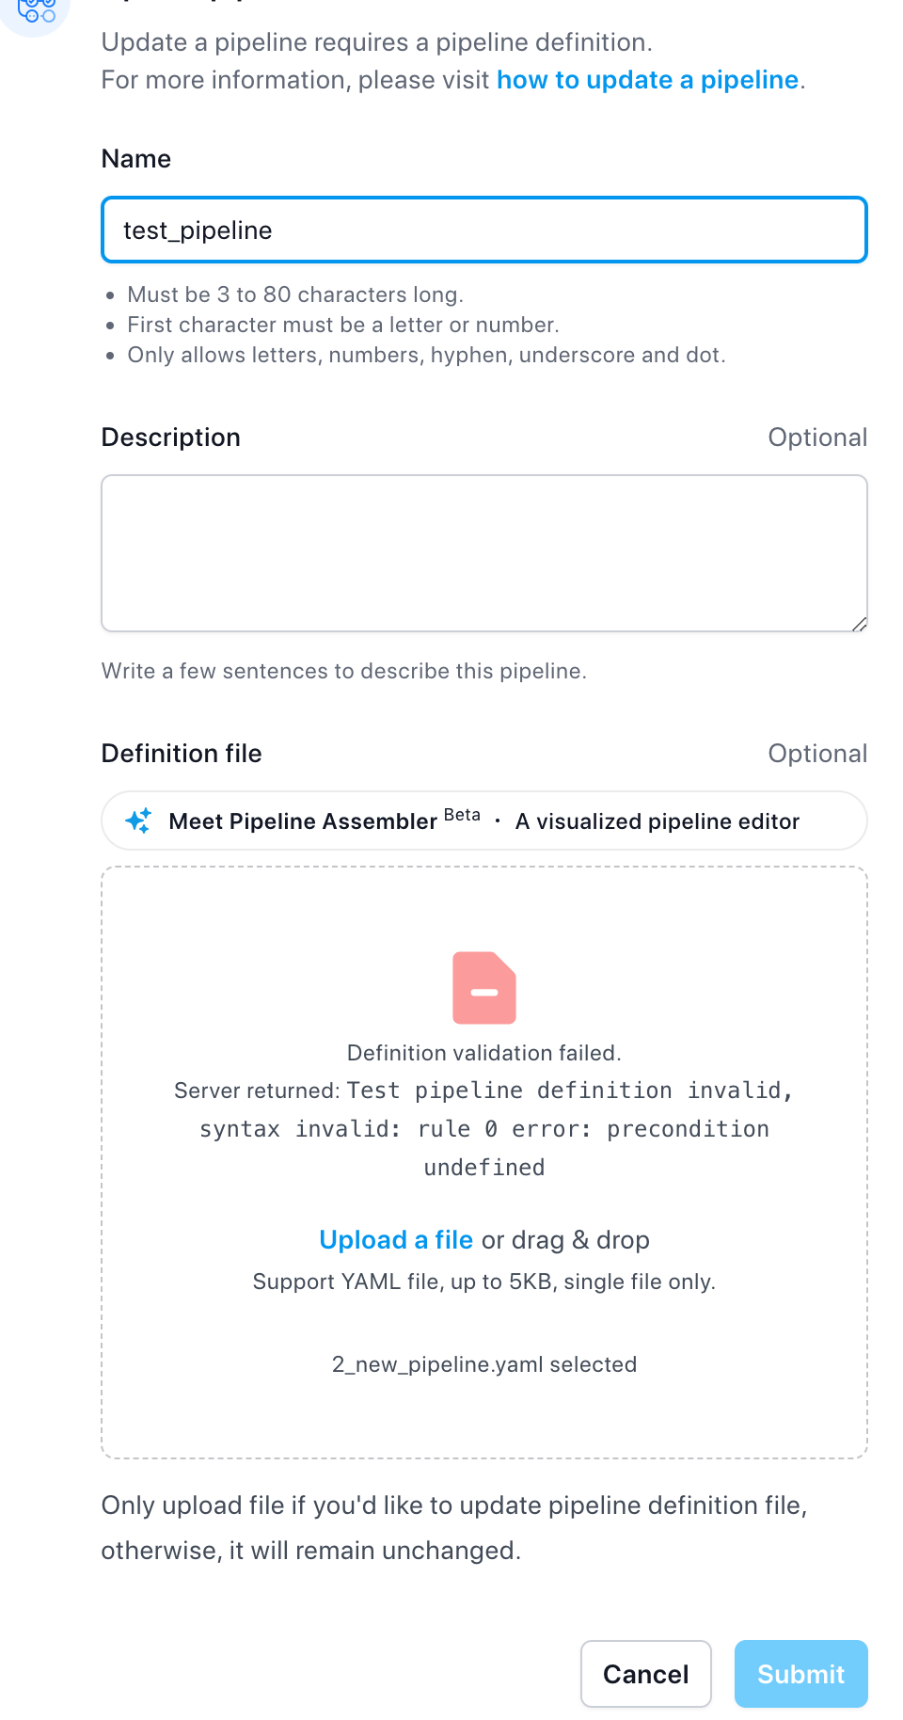
Task: Click the Beta label on Pipeline Assembler
Action: [x=462, y=815]
